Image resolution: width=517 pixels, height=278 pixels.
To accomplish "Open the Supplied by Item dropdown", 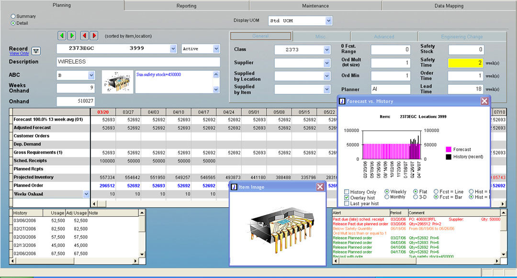I will [x=327, y=89].
